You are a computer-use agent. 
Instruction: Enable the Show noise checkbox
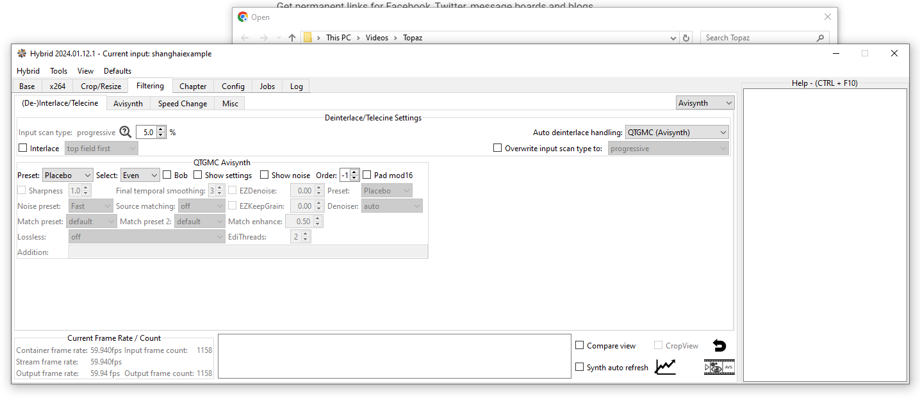click(265, 175)
